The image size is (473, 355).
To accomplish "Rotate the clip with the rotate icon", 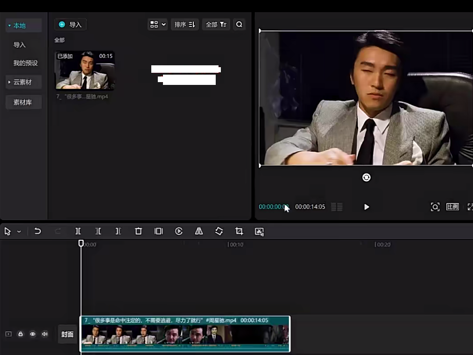I will (x=219, y=231).
